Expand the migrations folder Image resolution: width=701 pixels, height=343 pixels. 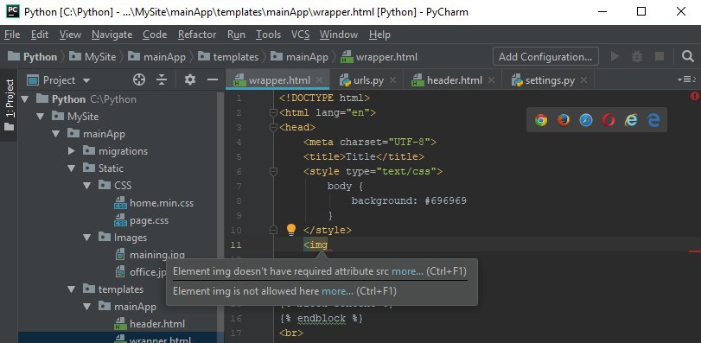tap(72, 151)
